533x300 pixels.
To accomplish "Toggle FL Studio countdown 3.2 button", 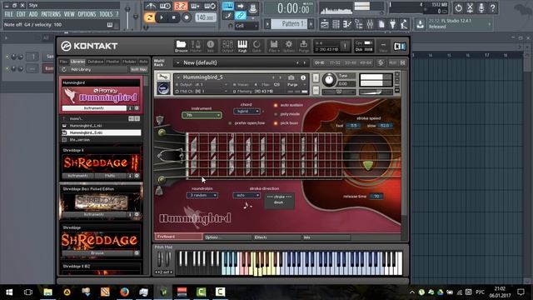I will click(x=181, y=6).
